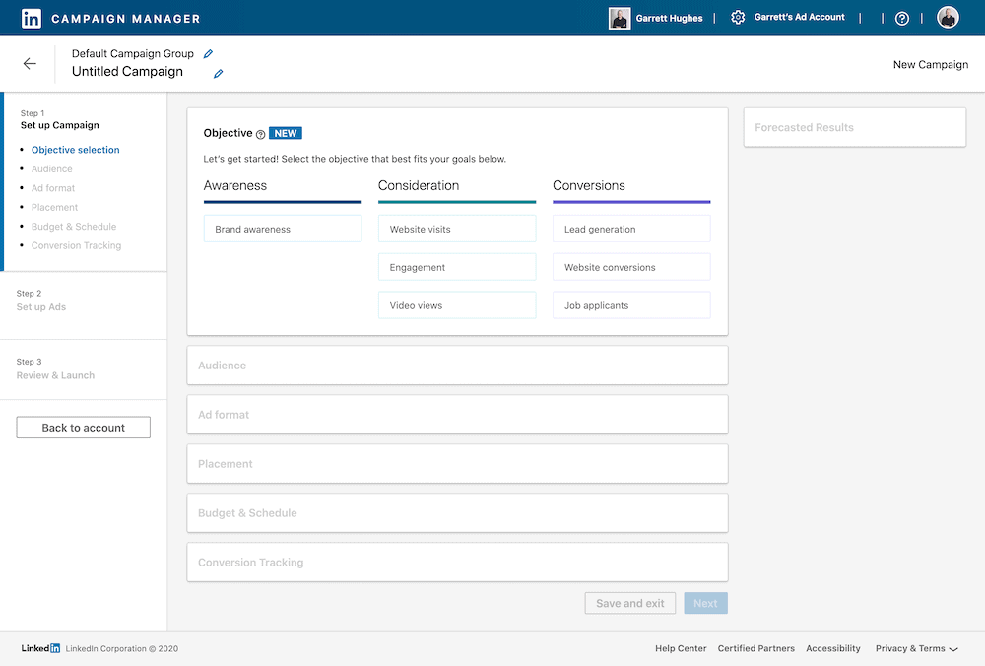985x666 pixels.
Task: Open the help question mark icon
Action: pyautogui.click(x=902, y=18)
